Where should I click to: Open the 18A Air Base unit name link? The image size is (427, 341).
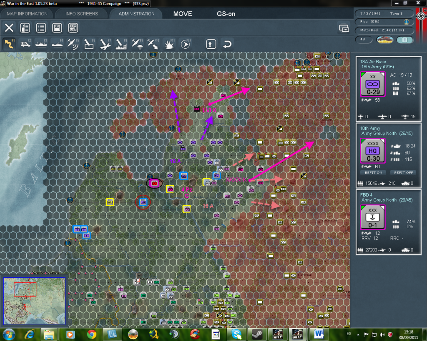pos(373,62)
